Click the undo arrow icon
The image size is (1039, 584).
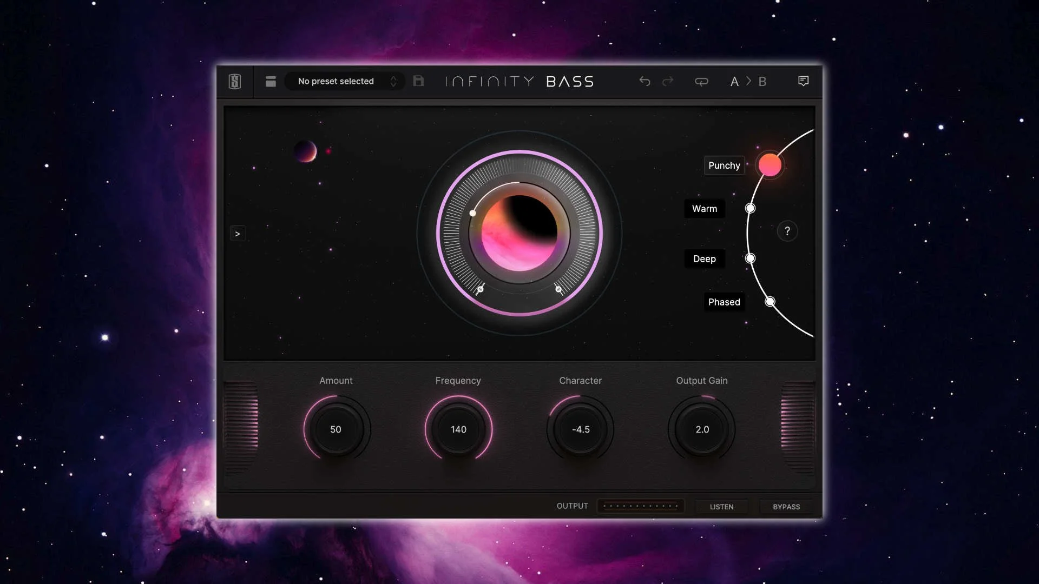click(x=645, y=81)
